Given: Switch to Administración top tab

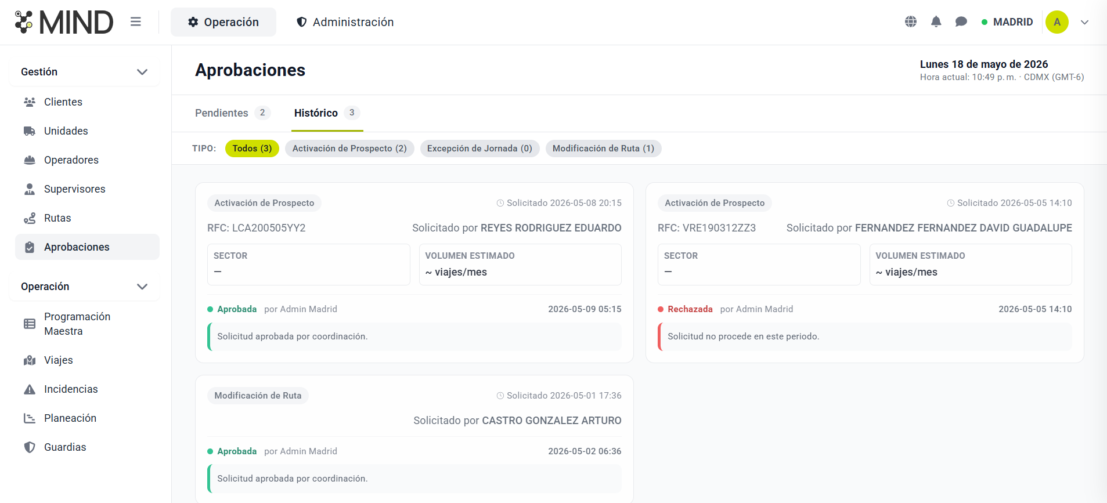Looking at the screenshot, I should [x=345, y=22].
